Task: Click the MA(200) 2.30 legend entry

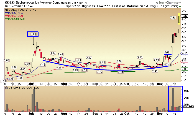Action: click(15, 19)
